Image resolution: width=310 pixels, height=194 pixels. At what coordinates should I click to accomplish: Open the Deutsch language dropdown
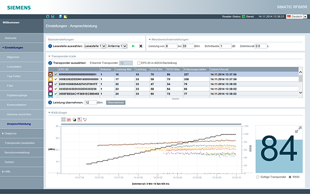[297, 17]
